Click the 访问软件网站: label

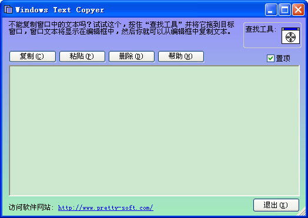(31, 207)
